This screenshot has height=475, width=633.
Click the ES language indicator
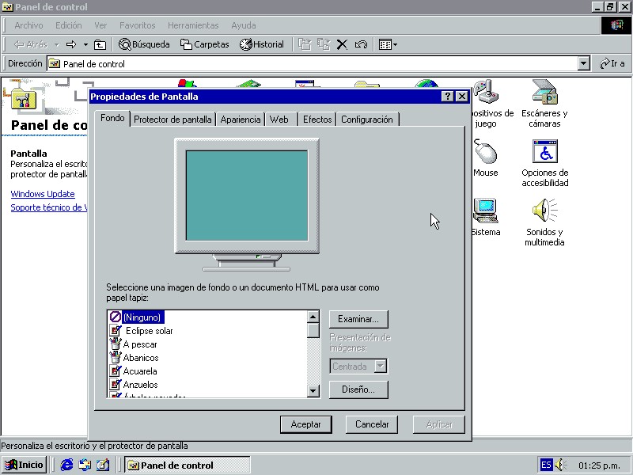pos(546,465)
